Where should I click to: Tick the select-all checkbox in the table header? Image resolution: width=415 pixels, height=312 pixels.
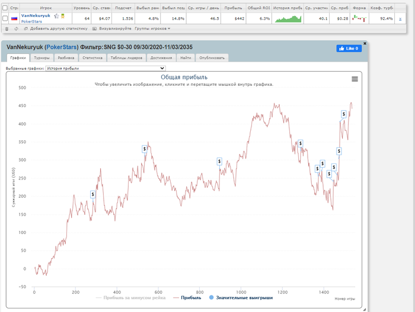5,8
